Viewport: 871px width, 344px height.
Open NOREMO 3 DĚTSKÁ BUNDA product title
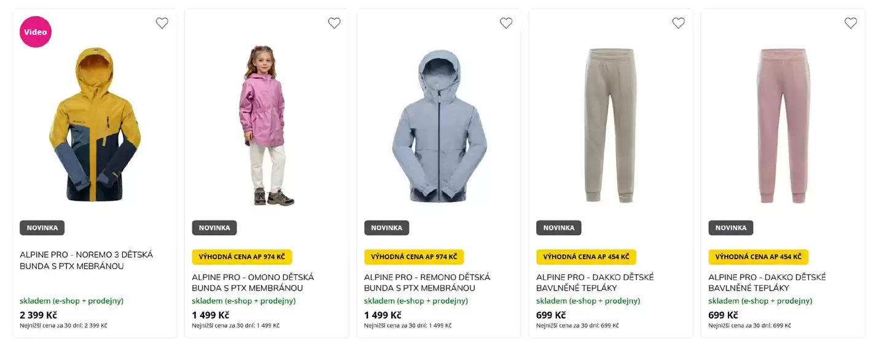click(x=87, y=260)
